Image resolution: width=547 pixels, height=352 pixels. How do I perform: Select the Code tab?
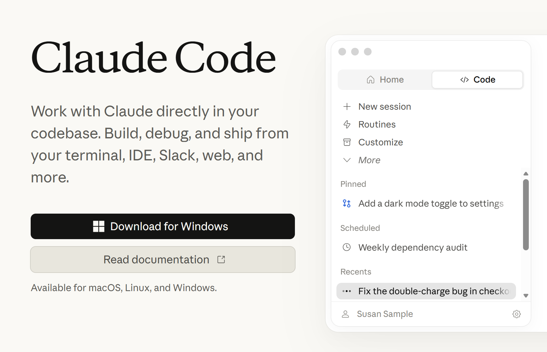(477, 80)
